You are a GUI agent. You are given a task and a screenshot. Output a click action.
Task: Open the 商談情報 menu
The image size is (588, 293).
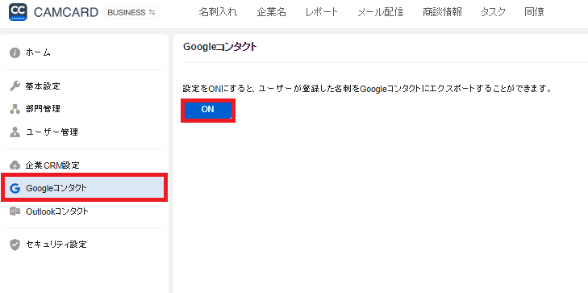click(x=442, y=12)
